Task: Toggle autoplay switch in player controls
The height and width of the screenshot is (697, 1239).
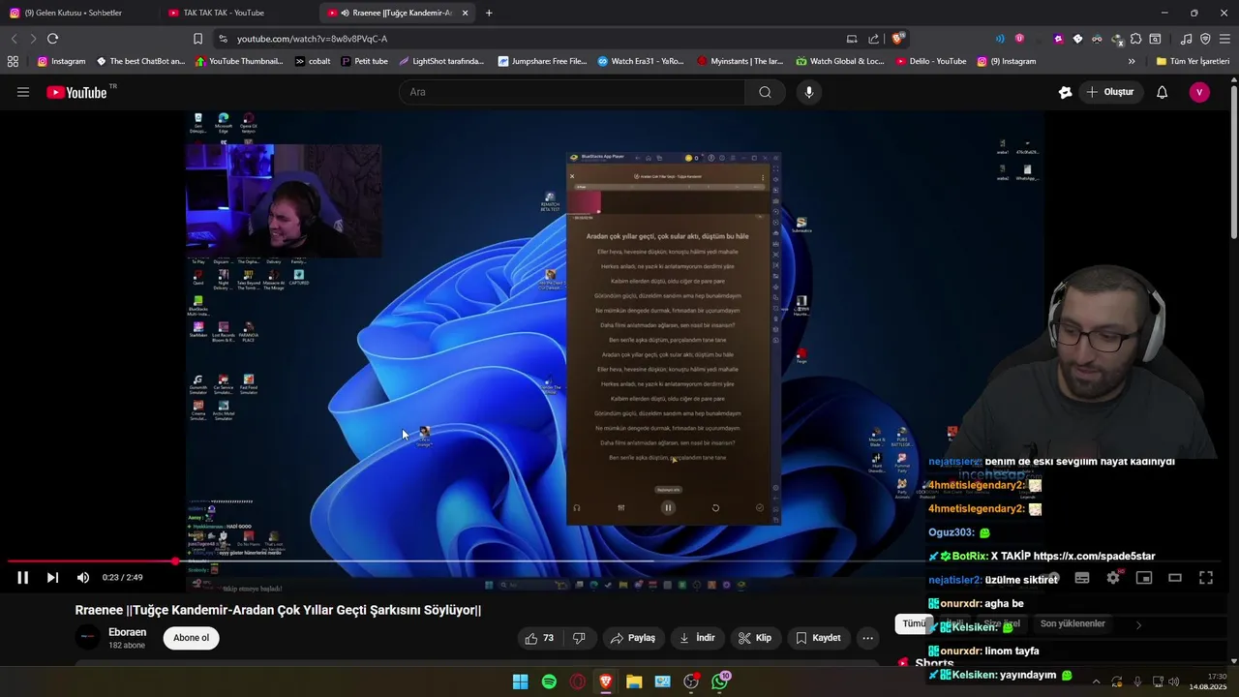Action: click(x=1051, y=578)
